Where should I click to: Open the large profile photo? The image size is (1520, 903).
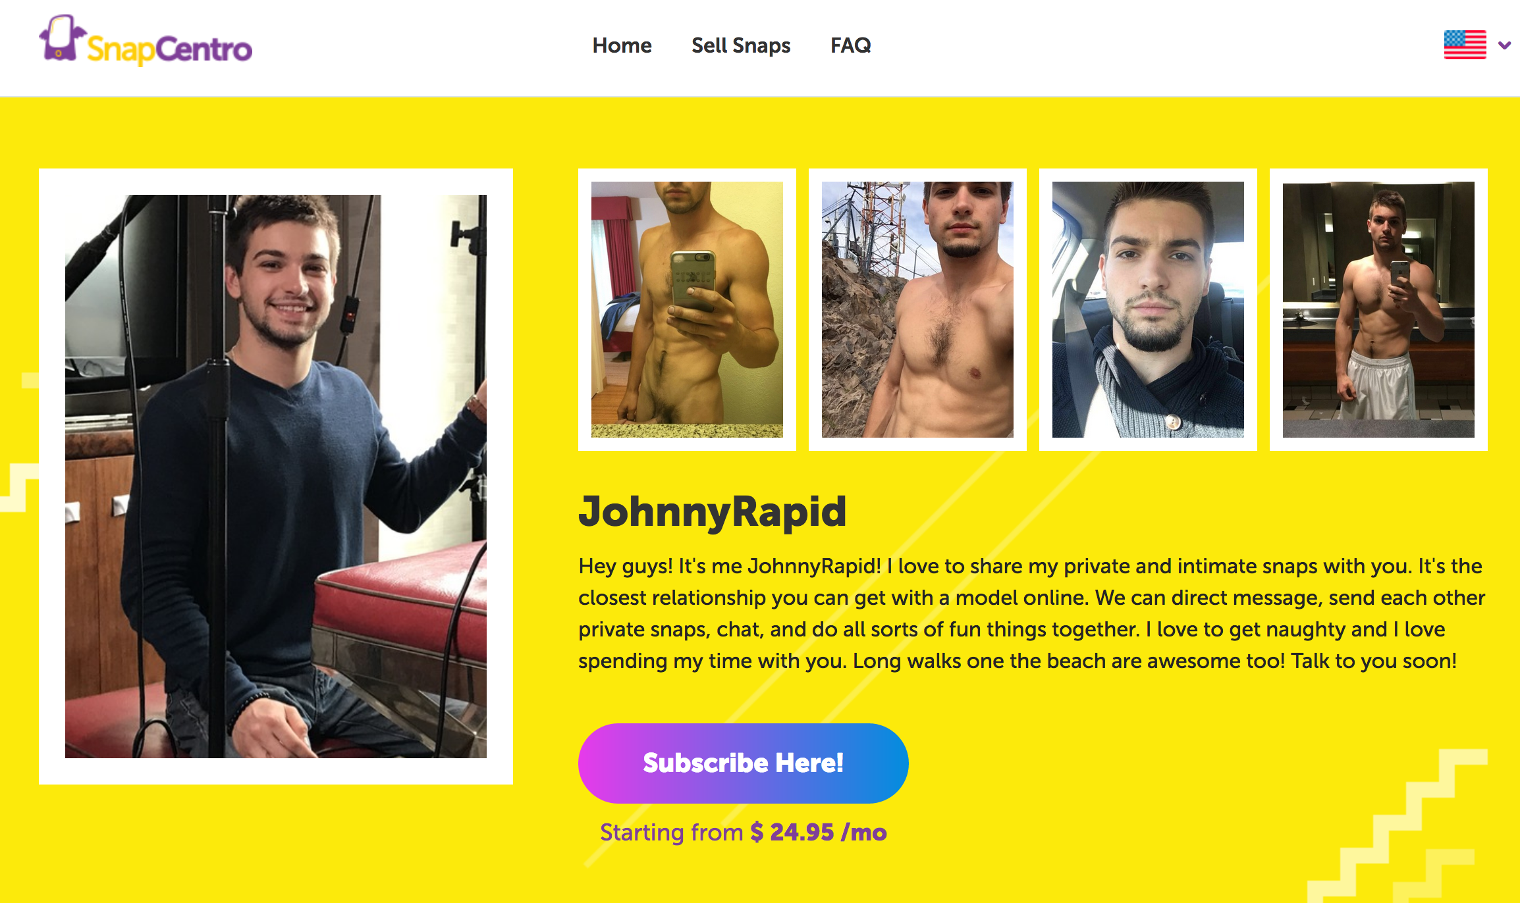(x=275, y=476)
